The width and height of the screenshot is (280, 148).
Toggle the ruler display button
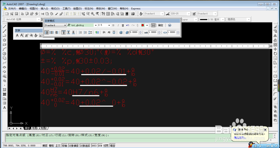coord(153,25)
